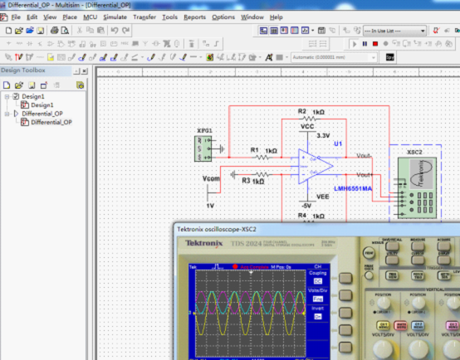
Task: Click channel 2 vertical Position knob
Action: (x=418, y=303)
